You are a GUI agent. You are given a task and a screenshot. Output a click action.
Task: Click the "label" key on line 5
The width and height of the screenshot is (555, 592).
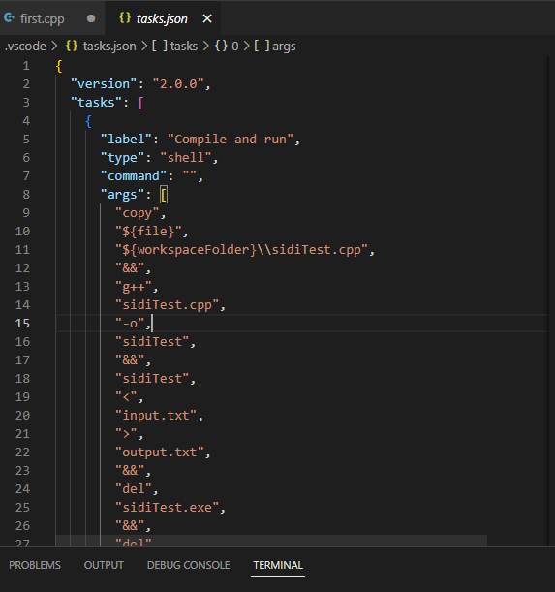[x=126, y=140]
